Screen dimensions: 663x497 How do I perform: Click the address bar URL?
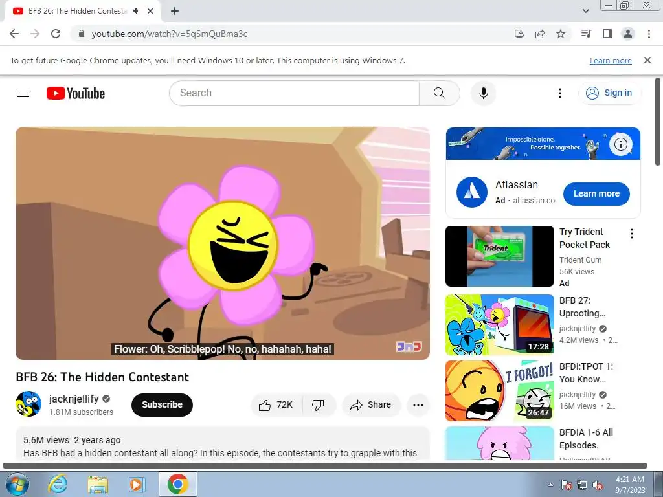point(170,34)
